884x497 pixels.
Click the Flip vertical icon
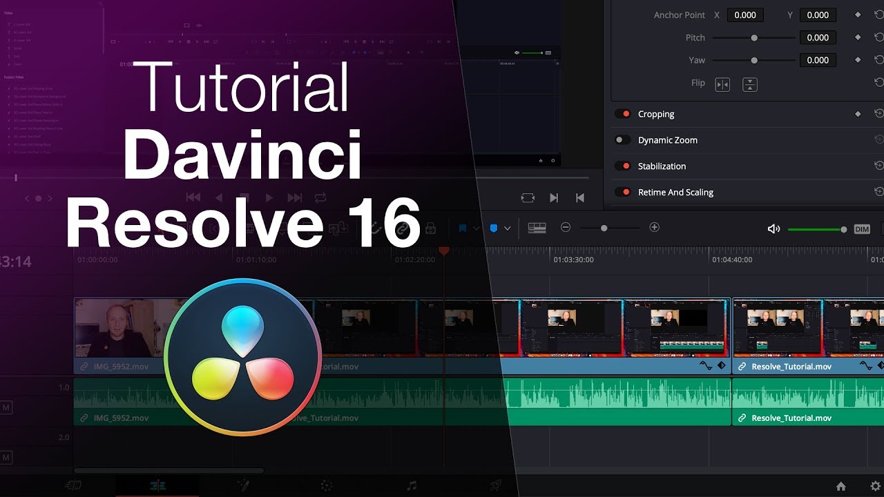click(750, 84)
